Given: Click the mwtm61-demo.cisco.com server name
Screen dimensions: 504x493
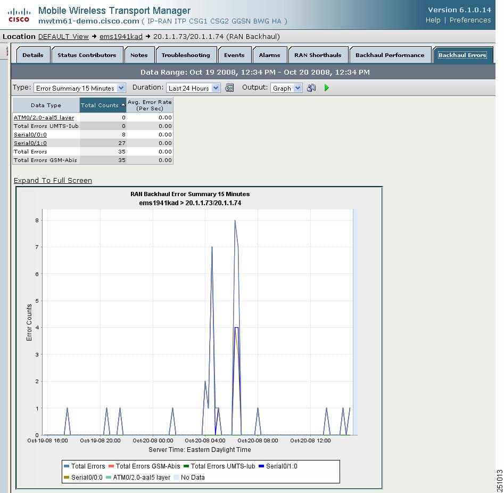Looking at the screenshot, I should coord(89,21).
